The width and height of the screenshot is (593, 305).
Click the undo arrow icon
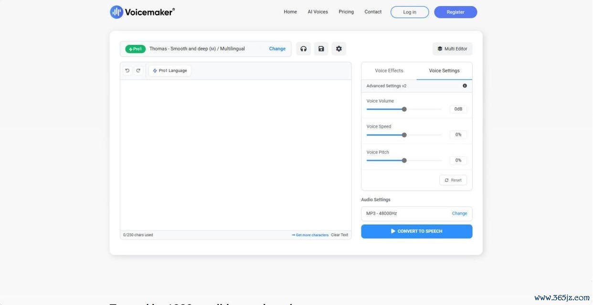[127, 71]
